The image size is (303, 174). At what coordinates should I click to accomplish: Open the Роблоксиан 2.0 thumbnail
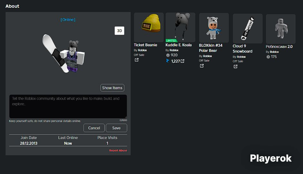(280, 29)
